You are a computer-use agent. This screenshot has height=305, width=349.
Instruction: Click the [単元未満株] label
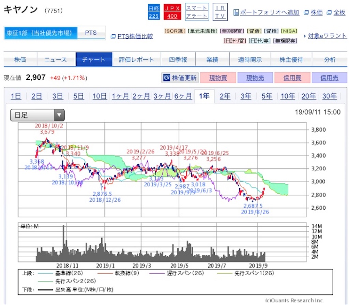[203, 31]
